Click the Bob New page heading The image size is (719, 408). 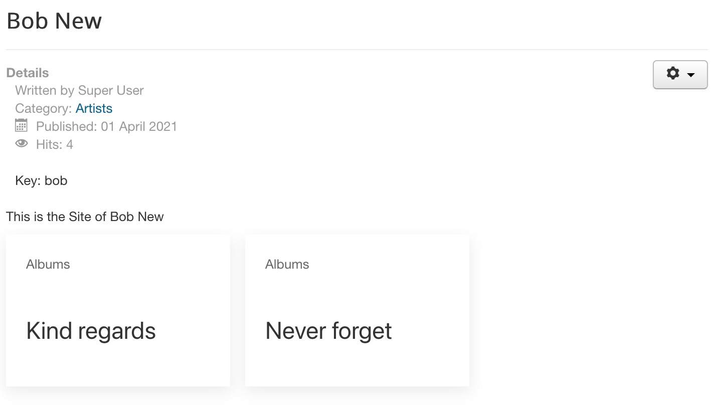click(54, 21)
